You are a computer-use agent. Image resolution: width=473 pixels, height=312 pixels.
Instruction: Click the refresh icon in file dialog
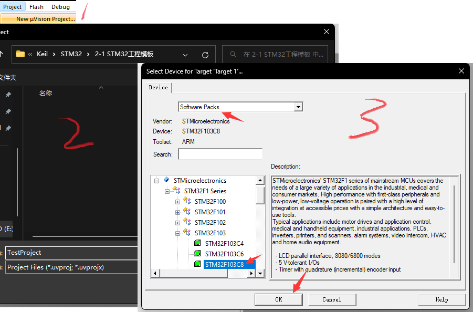(205, 55)
